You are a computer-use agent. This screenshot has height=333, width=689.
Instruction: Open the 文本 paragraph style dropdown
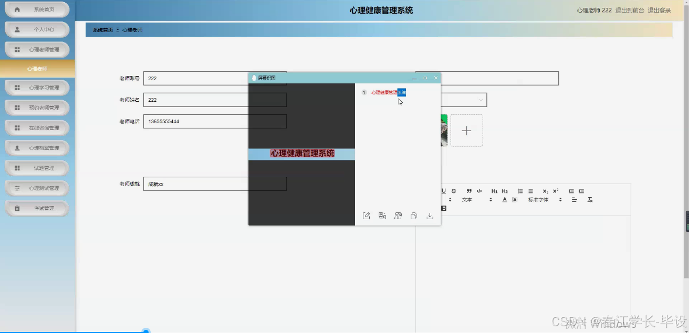coord(477,200)
